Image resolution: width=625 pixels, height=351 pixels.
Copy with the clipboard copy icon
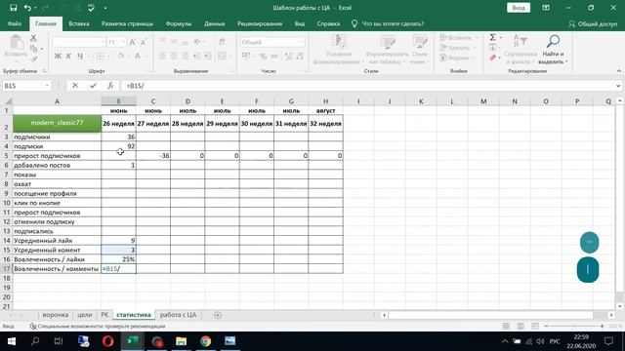tap(34, 49)
